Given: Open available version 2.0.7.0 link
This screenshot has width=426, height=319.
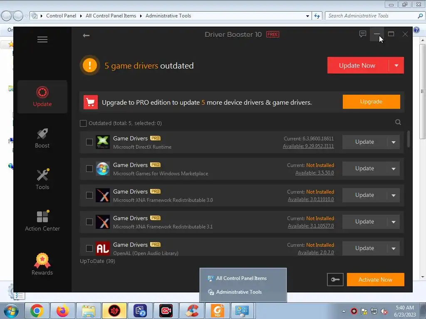Looking at the screenshot, I should pos(316,253).
